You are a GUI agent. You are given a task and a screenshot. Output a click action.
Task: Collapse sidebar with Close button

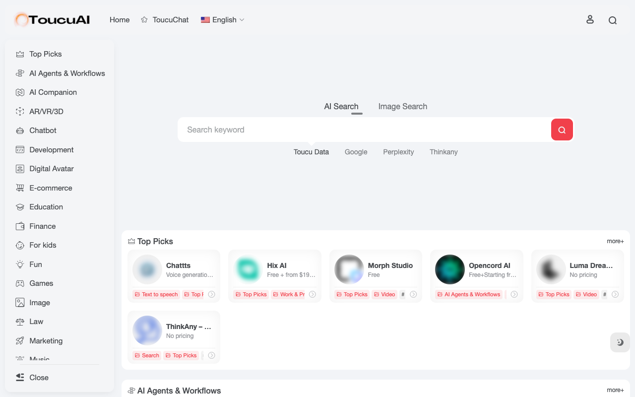[x=32, y=378]
